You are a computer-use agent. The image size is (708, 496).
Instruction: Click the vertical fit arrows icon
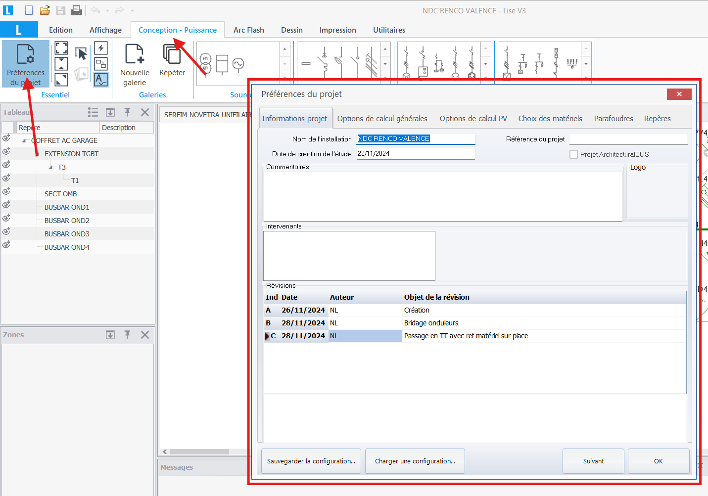(61, 63)
